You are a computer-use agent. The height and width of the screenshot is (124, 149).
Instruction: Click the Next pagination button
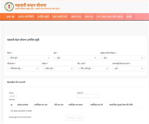(x=80, y=118)
